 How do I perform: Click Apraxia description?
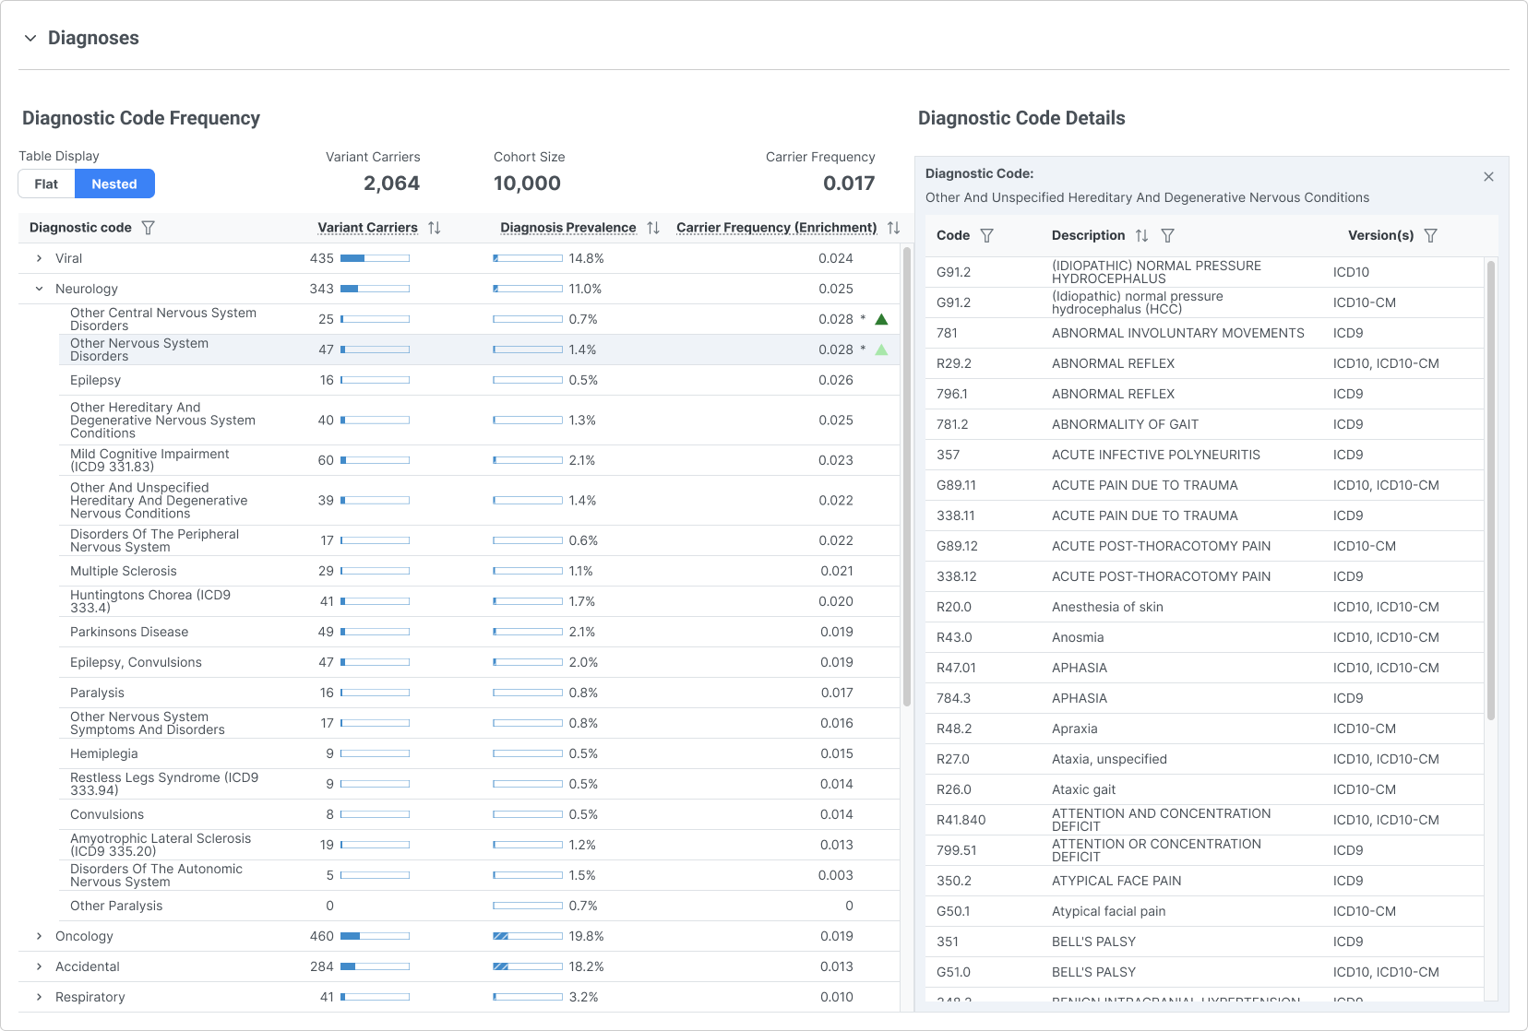[1075, 729]
